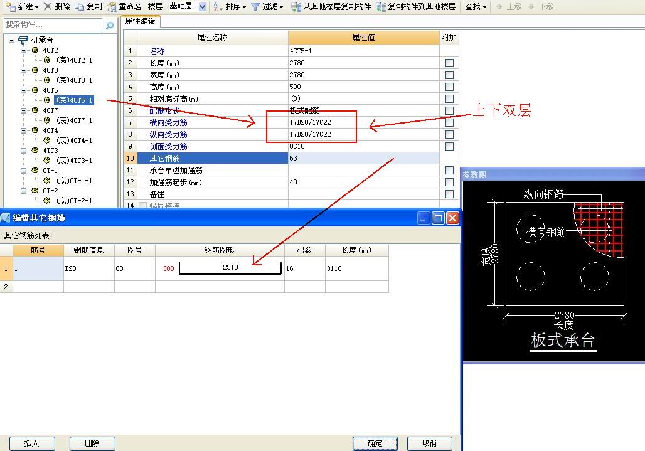Collapse the 4CT2 tree node

click(23, 50)
